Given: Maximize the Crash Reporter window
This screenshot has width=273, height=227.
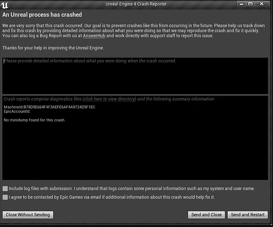Looking at the screenshot, I should (x=251, y=4).
